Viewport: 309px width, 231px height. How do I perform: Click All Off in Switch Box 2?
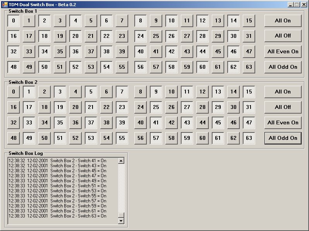283,107
